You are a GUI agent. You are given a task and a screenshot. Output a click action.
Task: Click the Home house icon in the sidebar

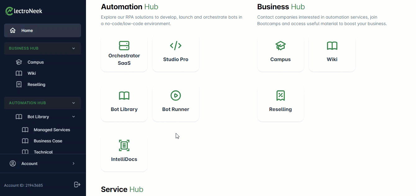[x=13, y=30]
